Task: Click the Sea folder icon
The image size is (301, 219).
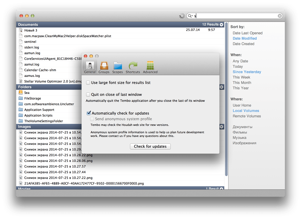Action: click(x=21, y=93)
